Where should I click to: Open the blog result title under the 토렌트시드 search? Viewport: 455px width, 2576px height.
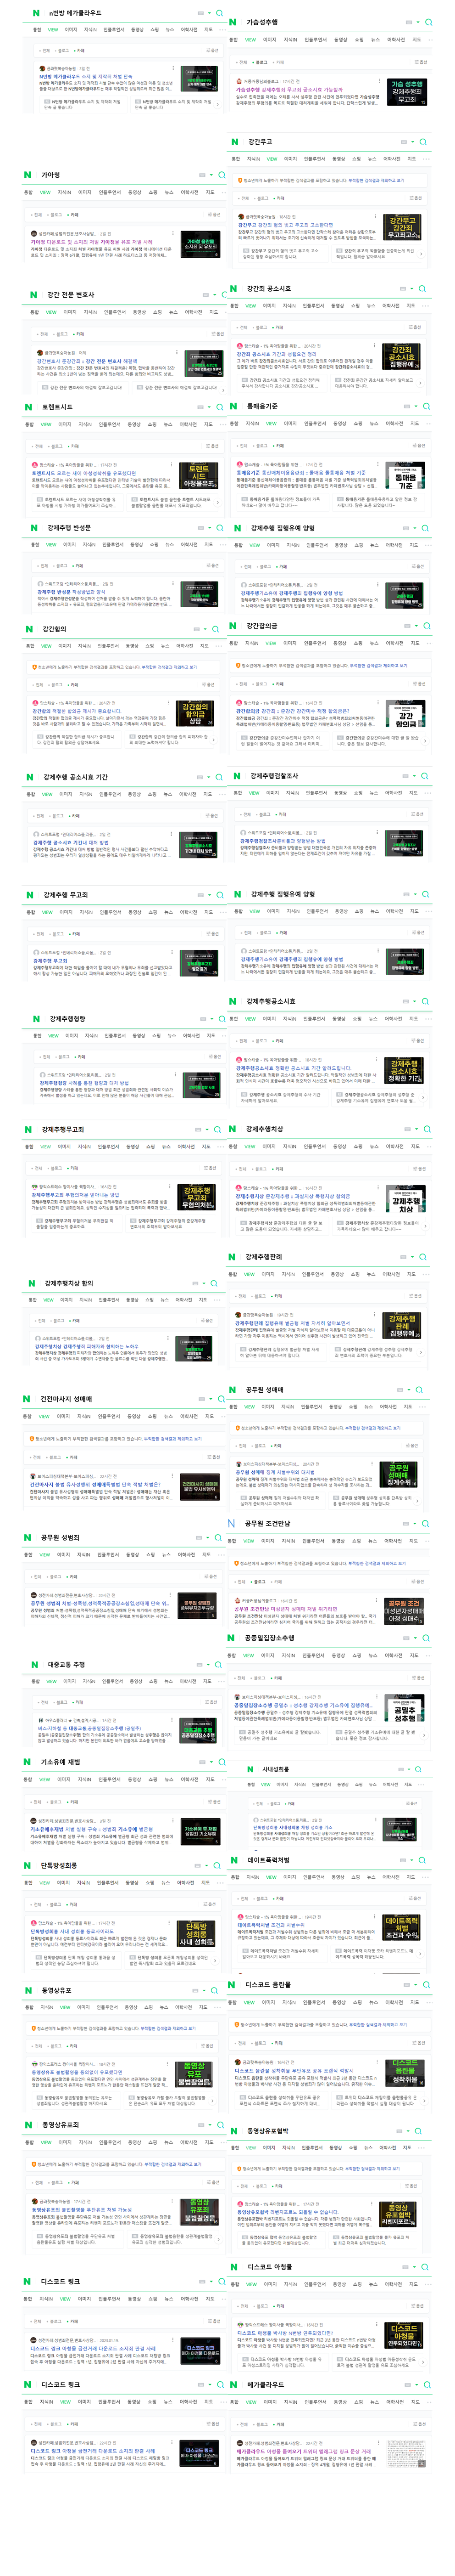(84, 473)
